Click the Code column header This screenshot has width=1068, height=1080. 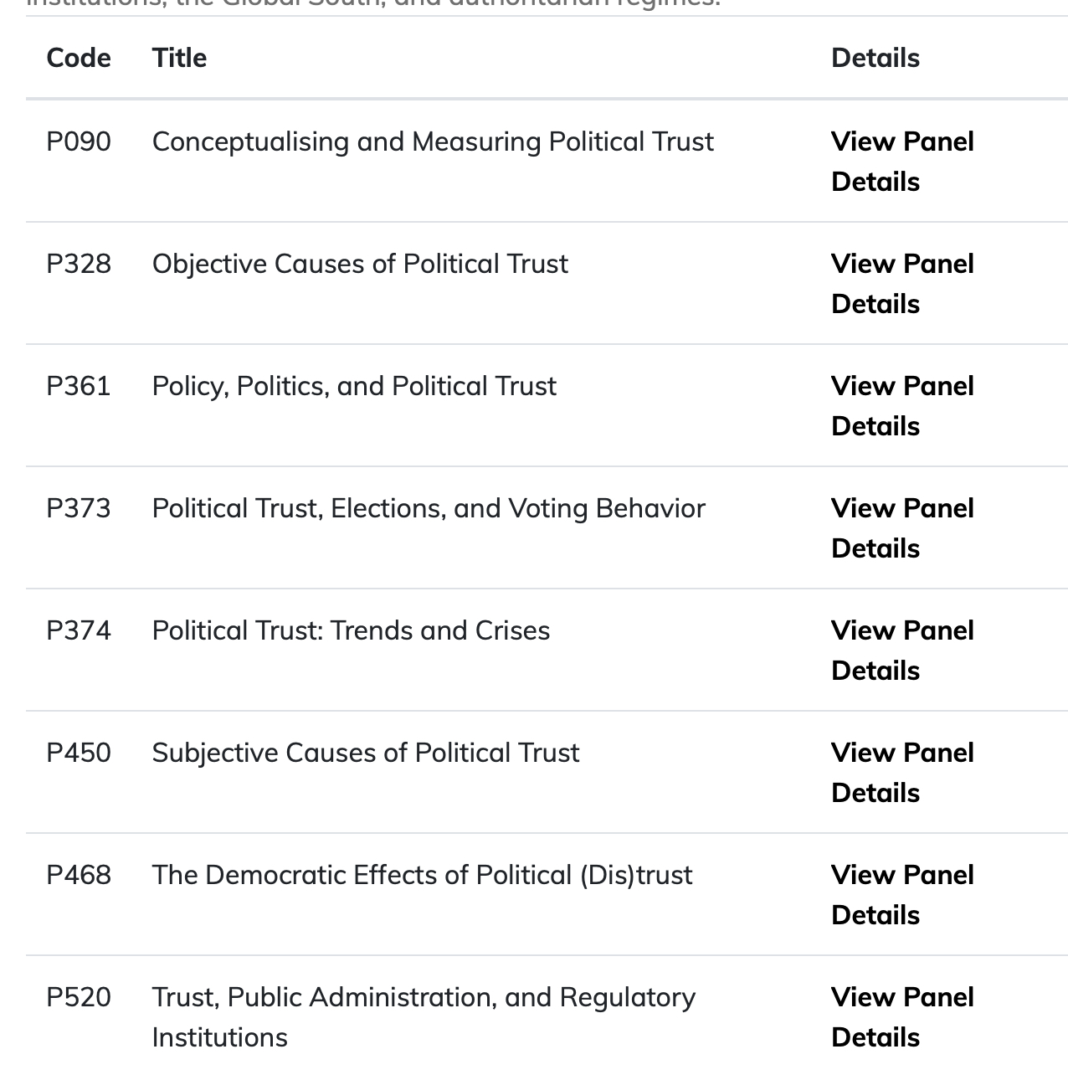pos(79,58)
